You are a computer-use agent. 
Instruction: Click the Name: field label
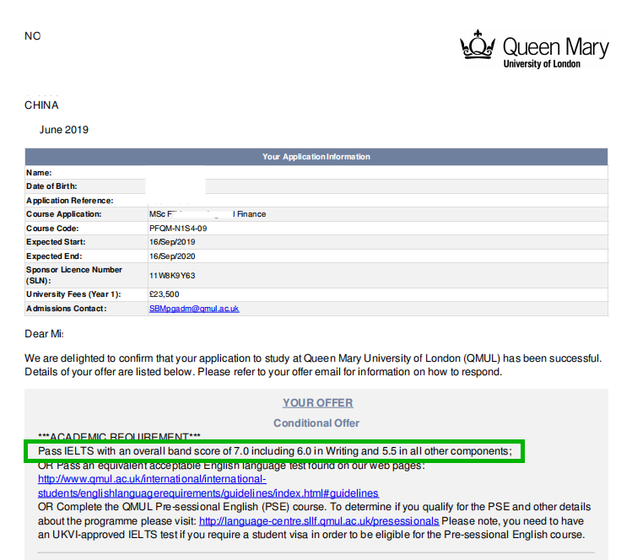point(39,173)
